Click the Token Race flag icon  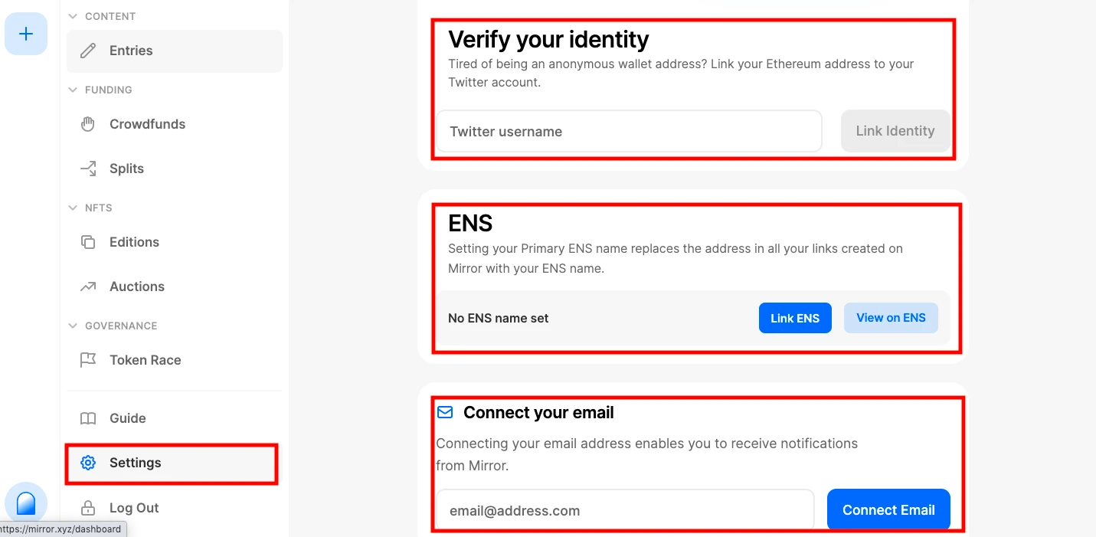point(88,360)
